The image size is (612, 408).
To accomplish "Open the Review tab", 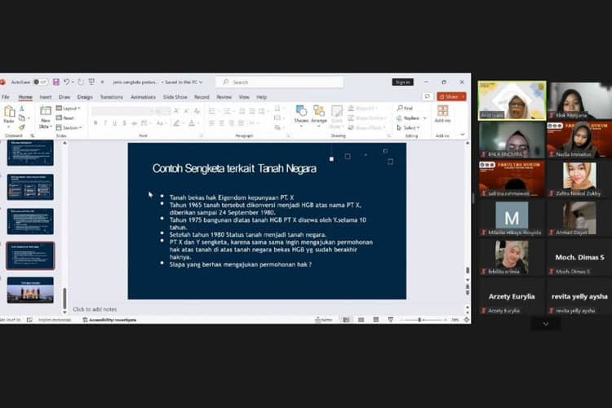I will point(224,97).
